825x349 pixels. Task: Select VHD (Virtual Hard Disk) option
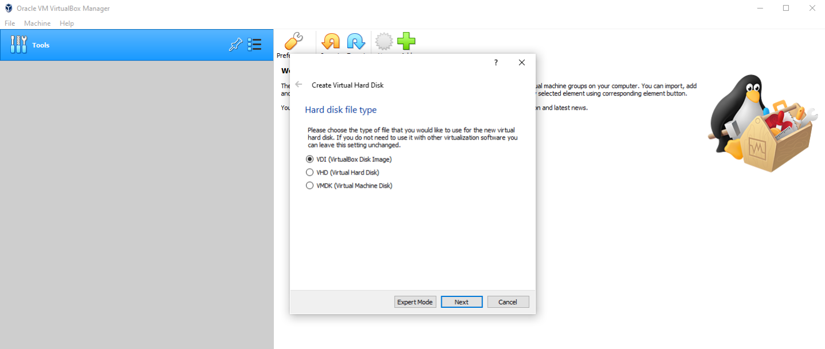pyautogui.click(x=343, y=172)
